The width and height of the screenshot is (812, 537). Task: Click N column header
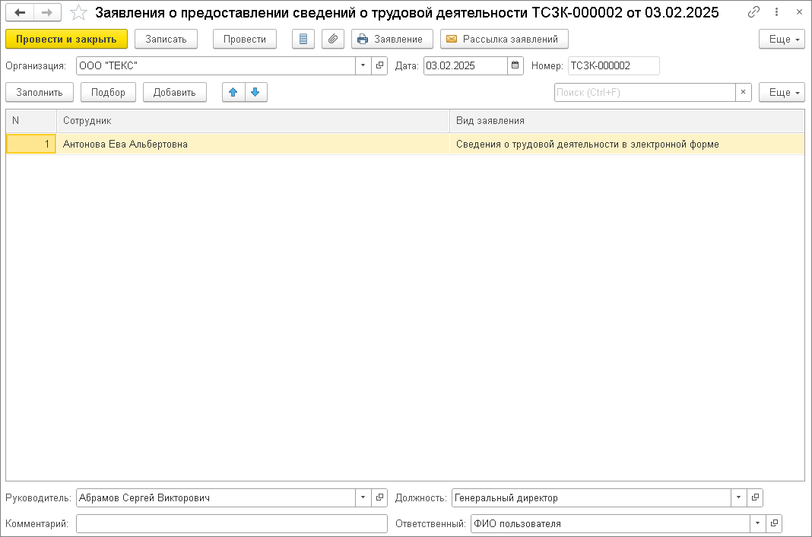(x=31, y=121)
